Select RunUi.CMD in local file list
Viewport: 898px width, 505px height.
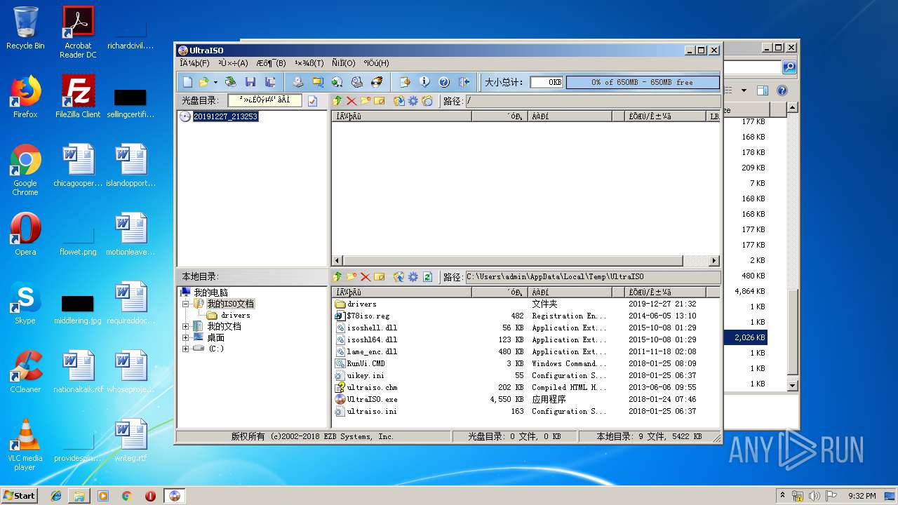click(x=366, y=363)
